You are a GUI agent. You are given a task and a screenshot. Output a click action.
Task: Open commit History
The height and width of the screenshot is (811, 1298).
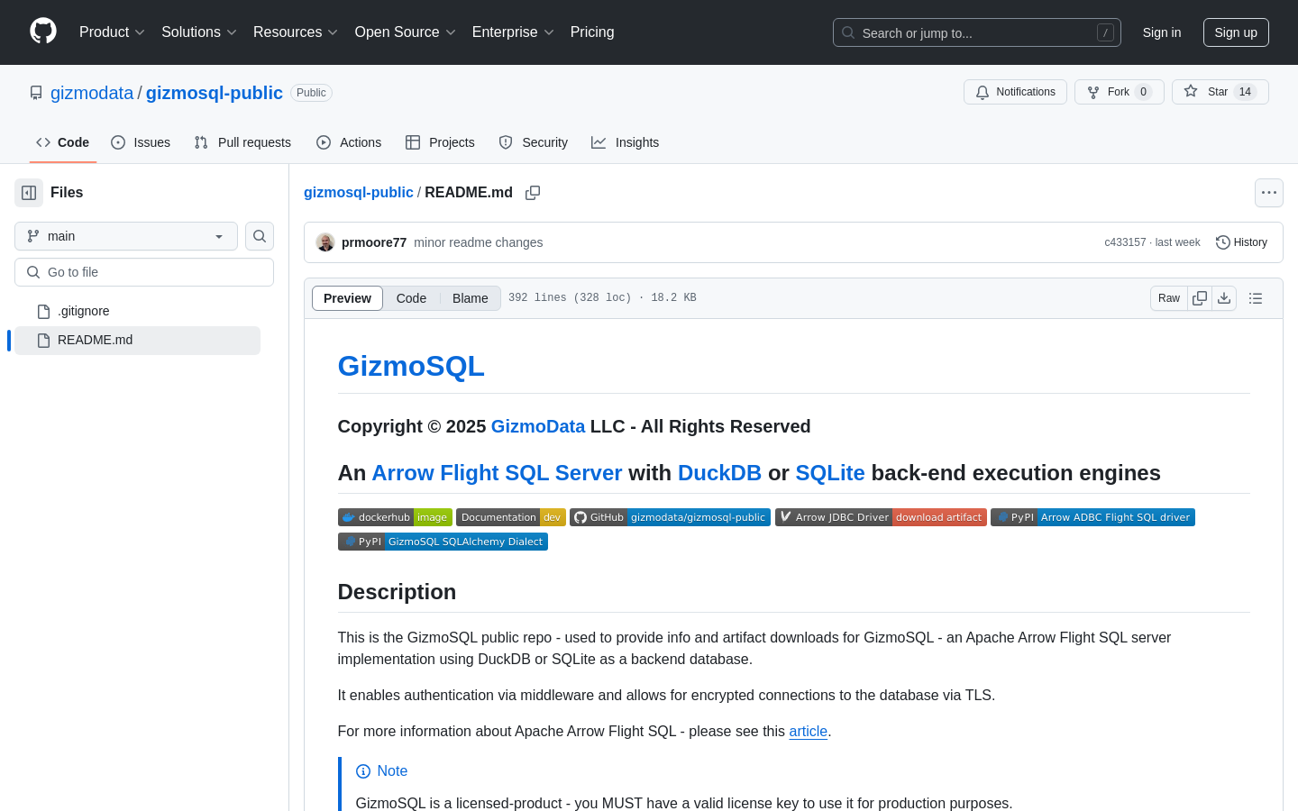1241,242
